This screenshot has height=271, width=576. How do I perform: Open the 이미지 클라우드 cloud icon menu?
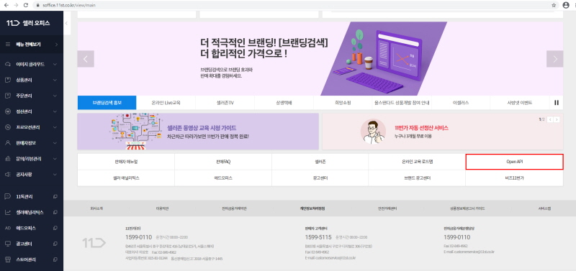coord(8,64)
